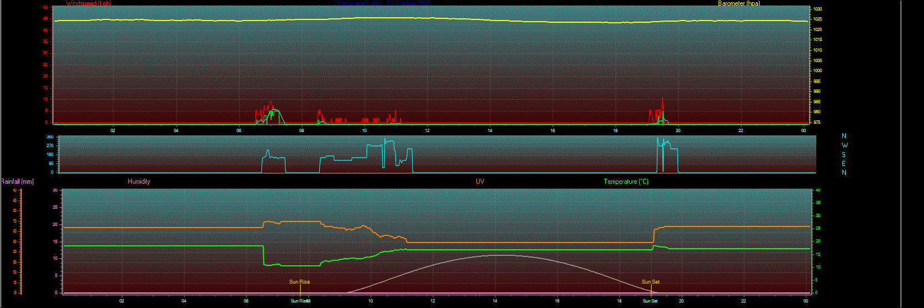Select the pink Rainfall (mm) label
The height and width of the screenshot is (308, 924).
(x=17, y=181)
